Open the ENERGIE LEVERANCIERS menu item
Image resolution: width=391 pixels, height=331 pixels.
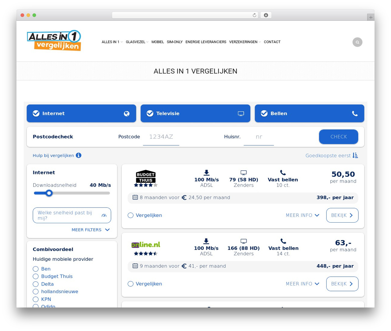(x=206, y=42)
